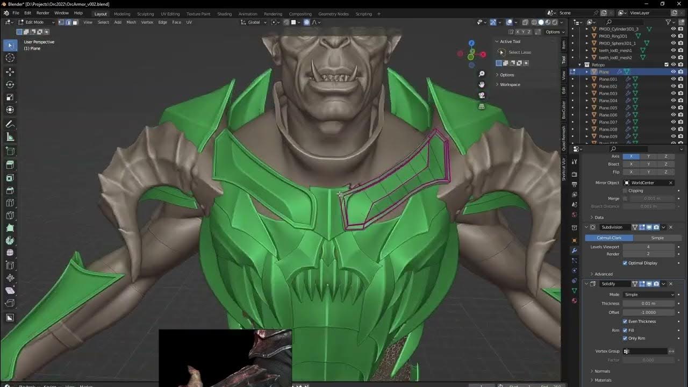The height and width of the screenshot is (387, 688).
Task: Switch to vertex select mode
Action: (x=61, y=22)
